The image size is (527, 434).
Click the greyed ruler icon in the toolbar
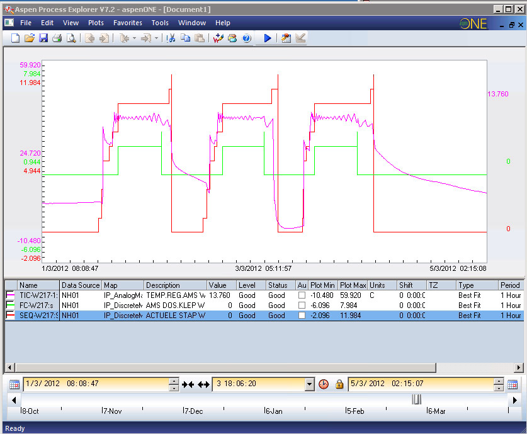pyautogui.click(x=300, y=38)
